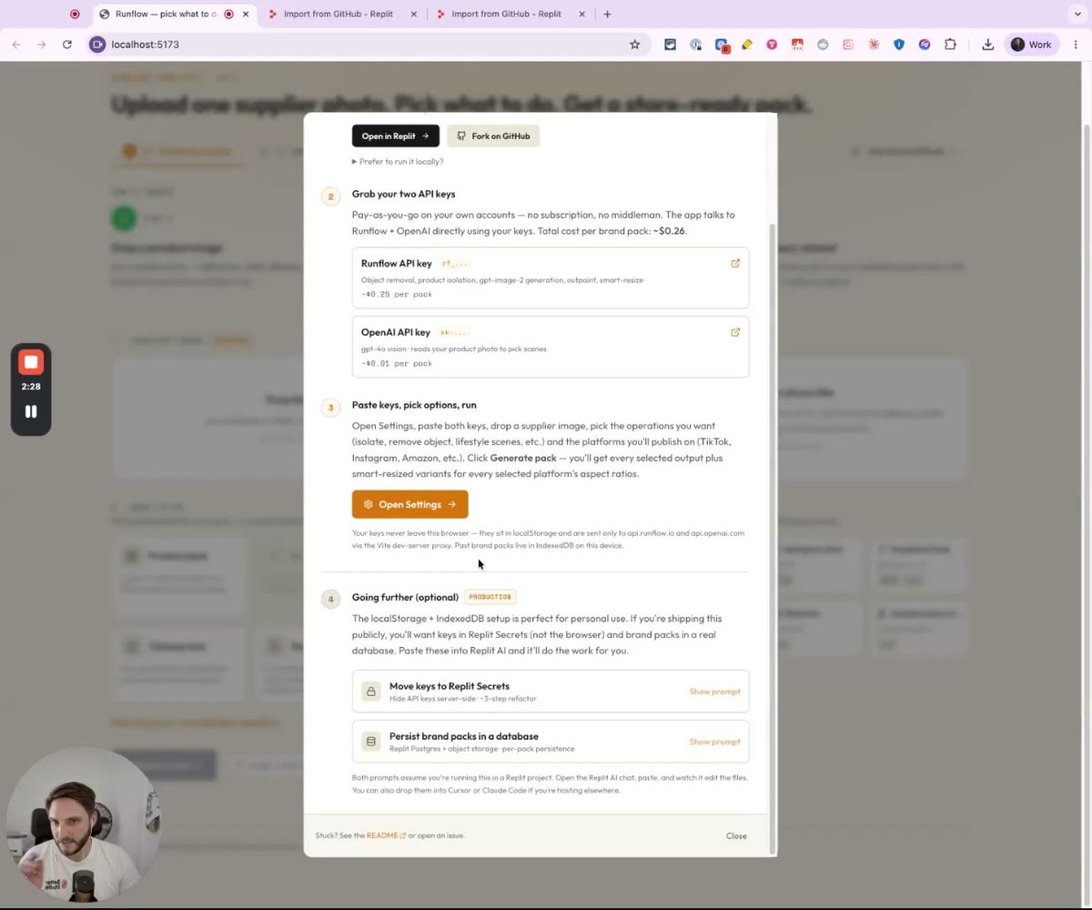Click the camera site-info icon in address bar
This screenshot has height=910, width=1092.
[97, 45]
